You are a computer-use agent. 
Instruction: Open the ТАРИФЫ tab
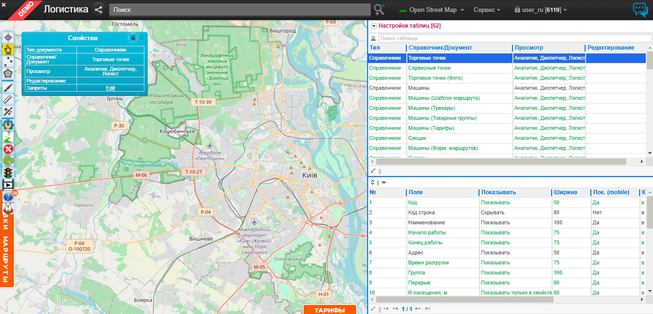pyautogui.click(x=329, y=310)
